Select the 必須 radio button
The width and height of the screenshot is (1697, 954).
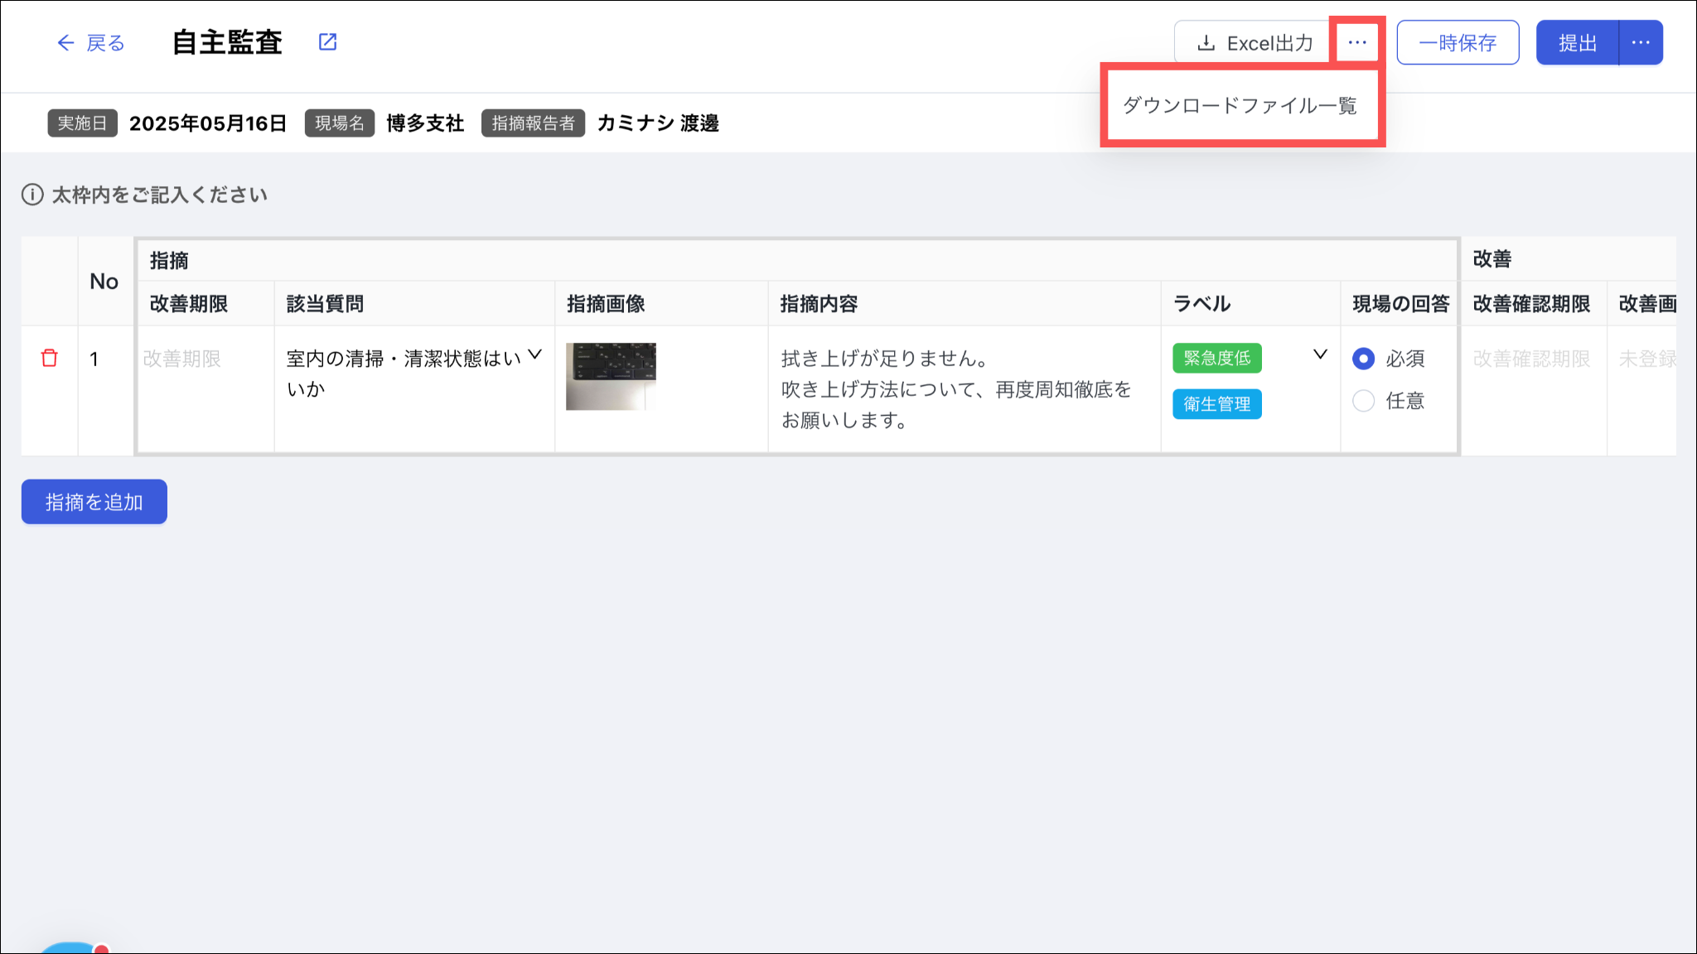pyautogui.click(x=1363, y=359)
